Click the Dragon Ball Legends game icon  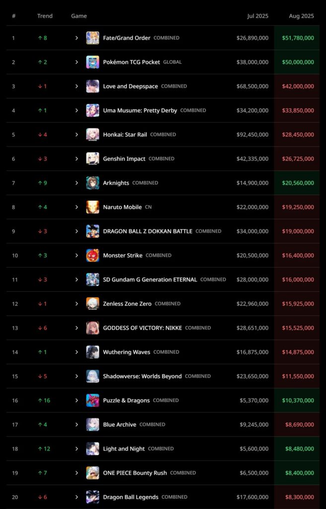pos(92,497)
